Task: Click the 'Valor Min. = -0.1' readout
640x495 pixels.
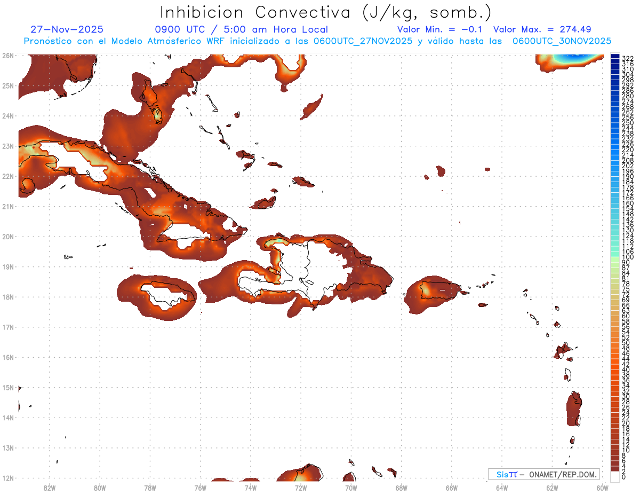Action: point(440,29)
